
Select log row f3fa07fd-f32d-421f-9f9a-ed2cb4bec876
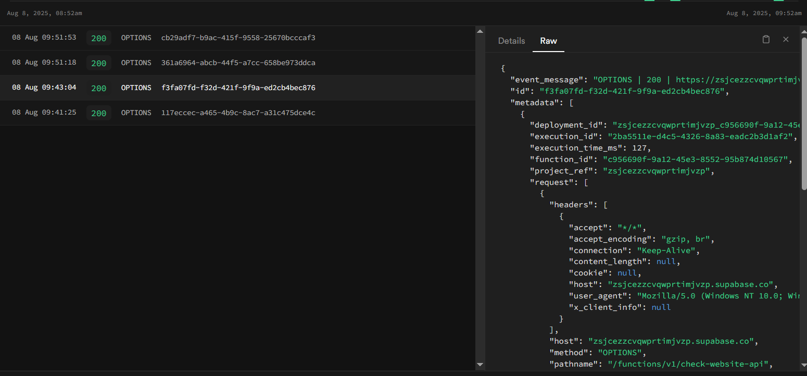[237, 88]
